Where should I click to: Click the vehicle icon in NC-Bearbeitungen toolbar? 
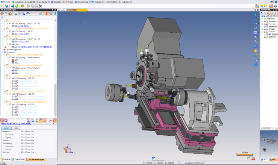28,14
